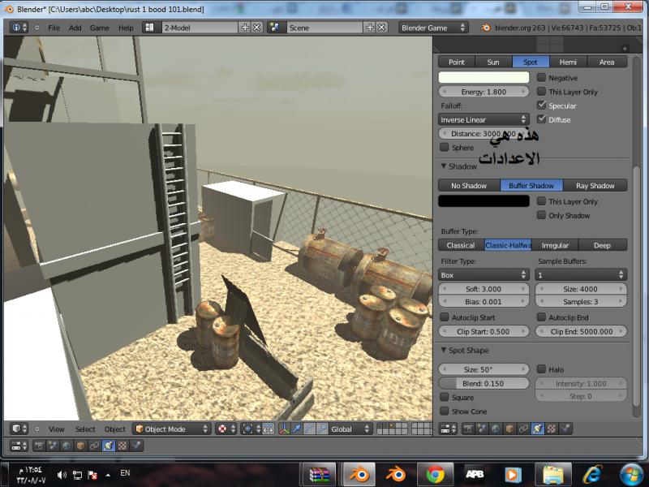Select the scale manipulator icon

321,429
